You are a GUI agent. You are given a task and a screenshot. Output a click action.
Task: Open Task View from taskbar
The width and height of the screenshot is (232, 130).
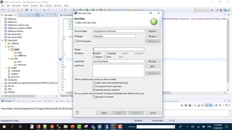[20, 126]
